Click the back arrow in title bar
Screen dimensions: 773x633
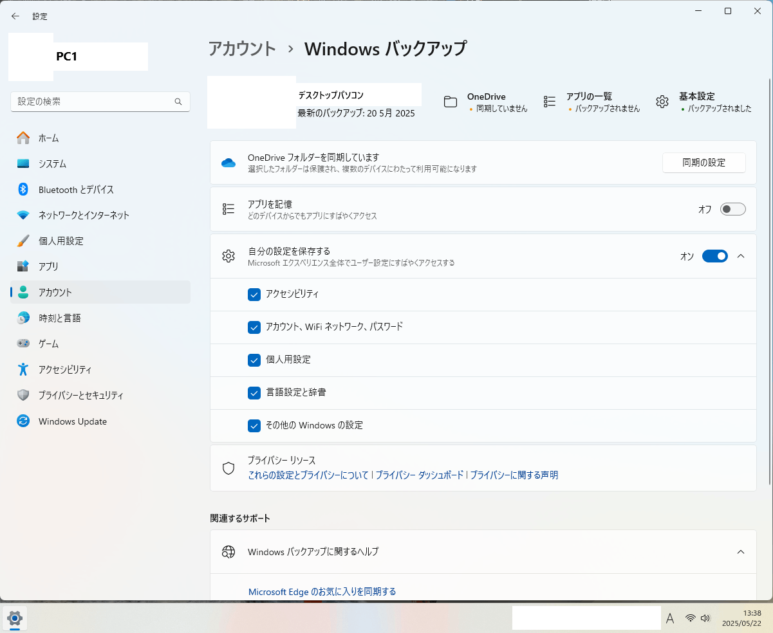tap(15, 16)
